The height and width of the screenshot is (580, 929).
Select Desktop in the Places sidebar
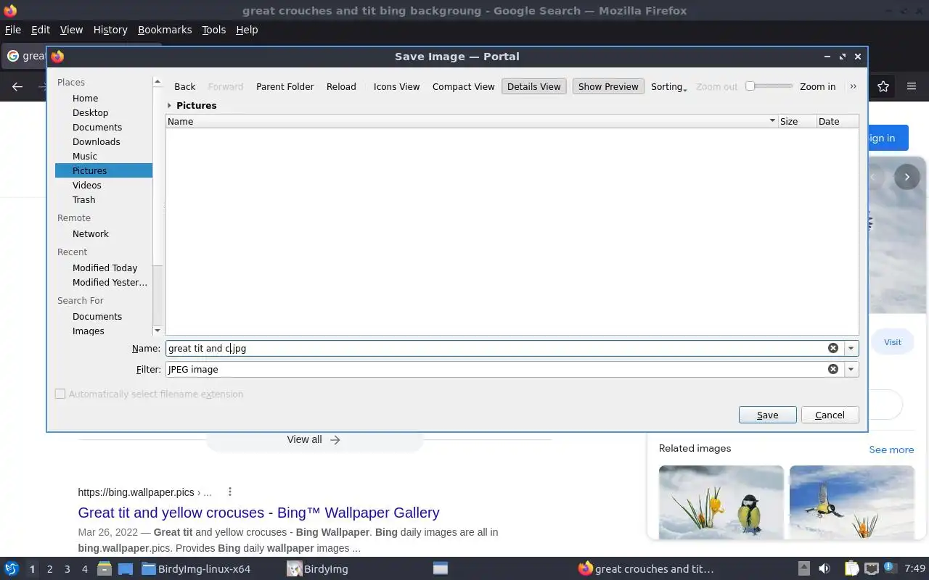pyautogui.click(x=91, y=113)
